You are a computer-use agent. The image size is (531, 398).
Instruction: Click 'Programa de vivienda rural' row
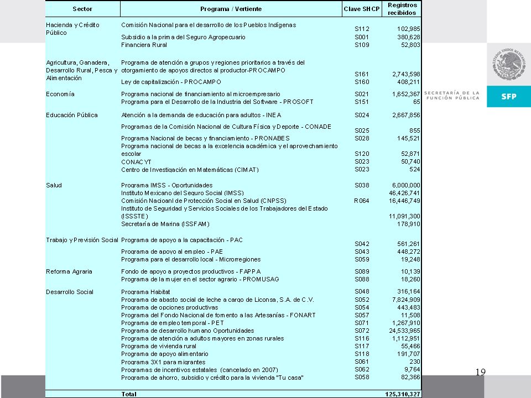point(159,346)
